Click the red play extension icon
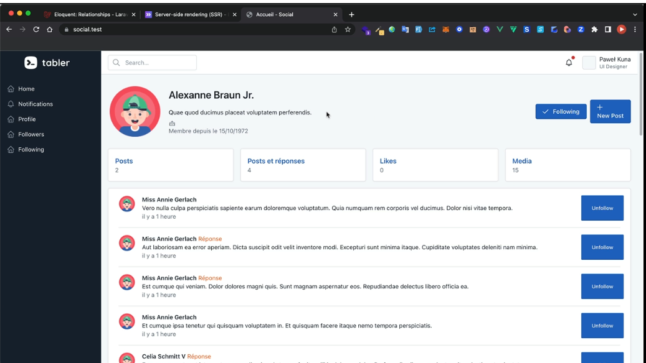The height and width of the screenshot is (363, 646). click(x=622, y=29)
